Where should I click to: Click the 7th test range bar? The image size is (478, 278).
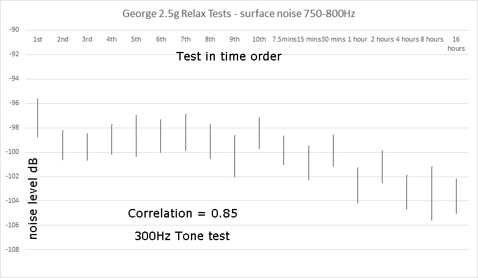click(185, 133)
